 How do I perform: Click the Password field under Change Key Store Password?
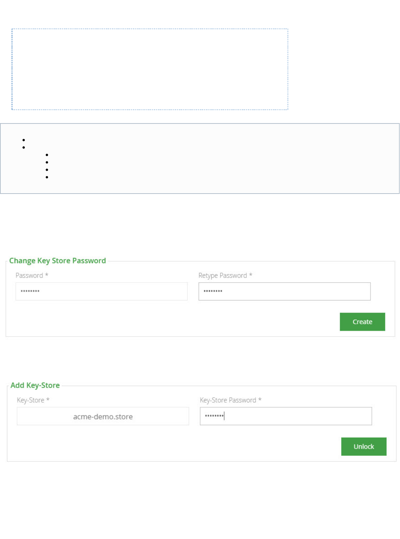click(x=101, y=291)
